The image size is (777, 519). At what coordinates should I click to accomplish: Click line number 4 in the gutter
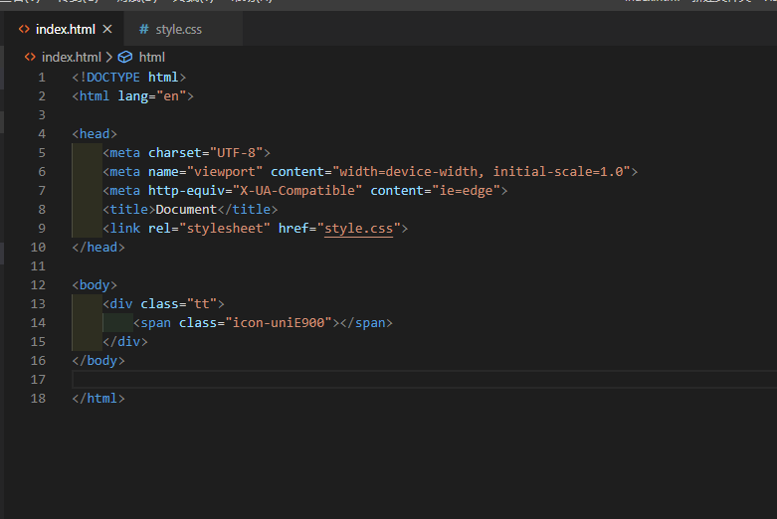[42, 134]
